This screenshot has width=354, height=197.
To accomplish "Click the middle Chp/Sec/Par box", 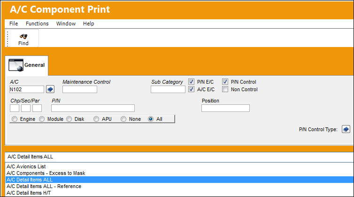I will coord(26,108).
